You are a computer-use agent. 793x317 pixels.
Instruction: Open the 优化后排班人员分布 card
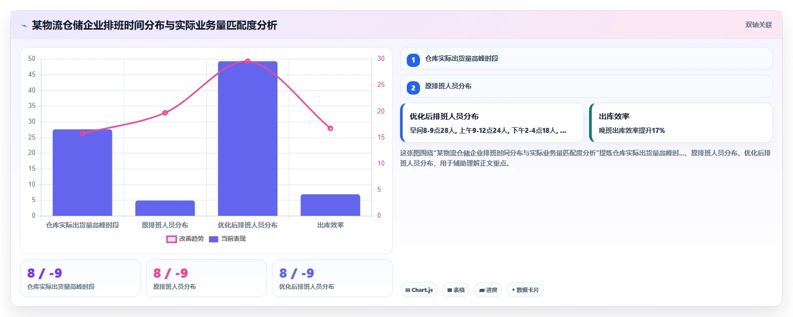coord(492,123)
